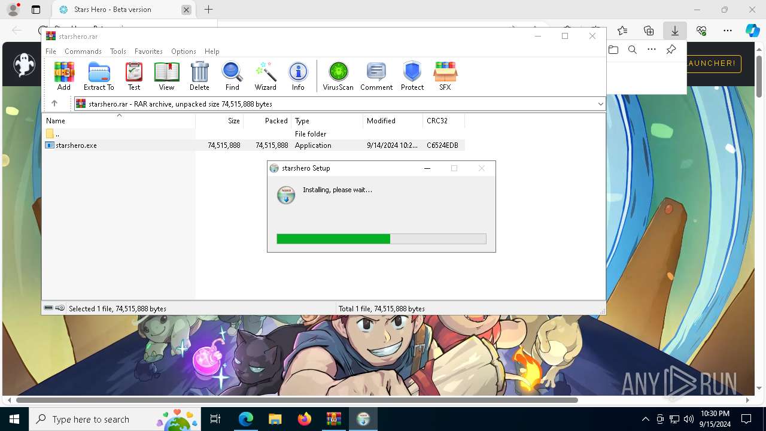
Task: Close the Stars Hero browser tab
Action: [x=186, y=10]
